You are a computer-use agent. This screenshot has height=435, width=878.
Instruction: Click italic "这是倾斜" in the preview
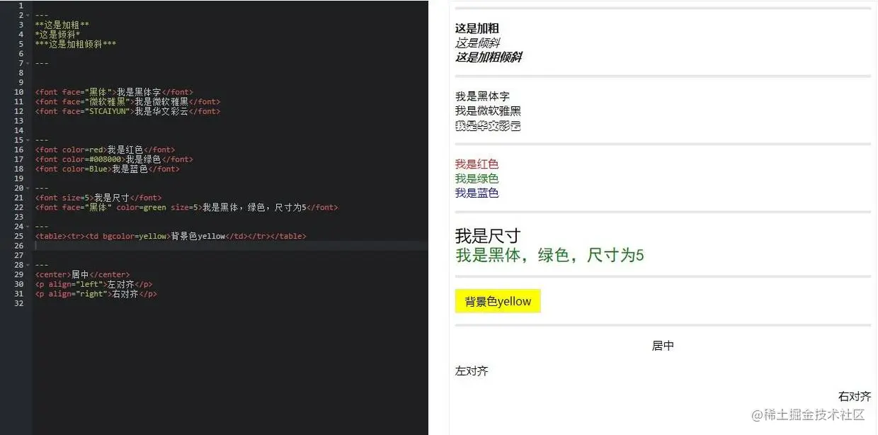(477, 43)
